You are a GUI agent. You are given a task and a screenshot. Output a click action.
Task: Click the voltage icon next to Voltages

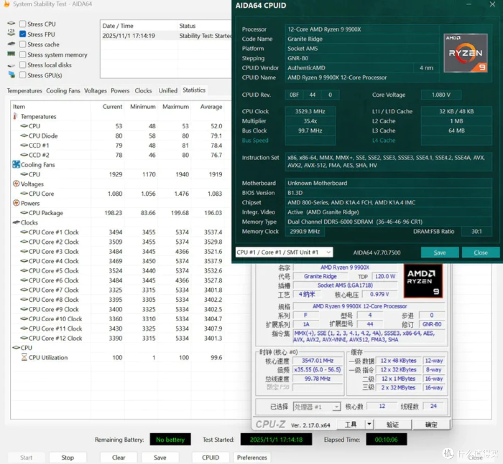[16, 184]
